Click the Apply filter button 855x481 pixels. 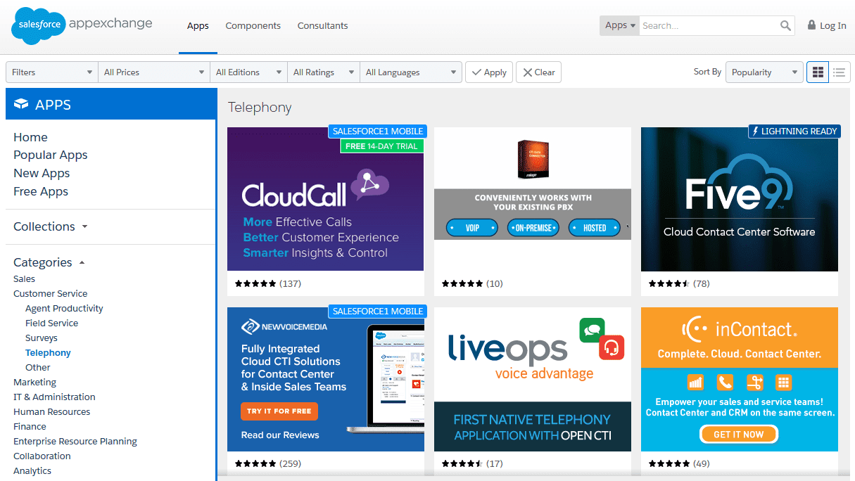pos(489,72)
